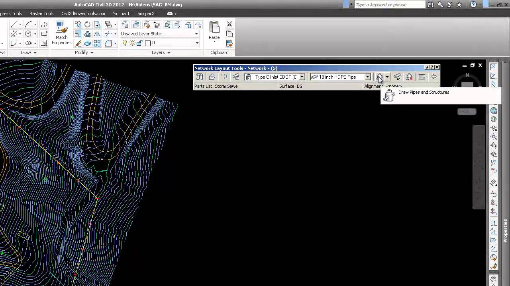Switch to the Sincpac2 tab
The width and height of the screenshot is (510, 286).
pos(146,14)
